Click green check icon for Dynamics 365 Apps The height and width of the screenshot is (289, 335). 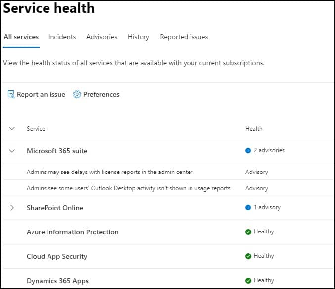pos(248,280)
